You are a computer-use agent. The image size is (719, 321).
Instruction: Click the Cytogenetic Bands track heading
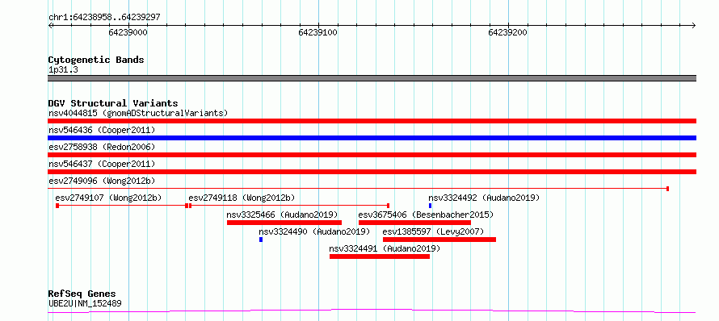[x=96, y=60]
